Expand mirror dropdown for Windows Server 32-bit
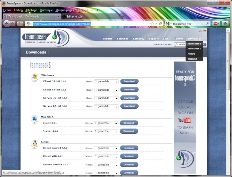Screen dimensions: 232x177 coord(106,98)
